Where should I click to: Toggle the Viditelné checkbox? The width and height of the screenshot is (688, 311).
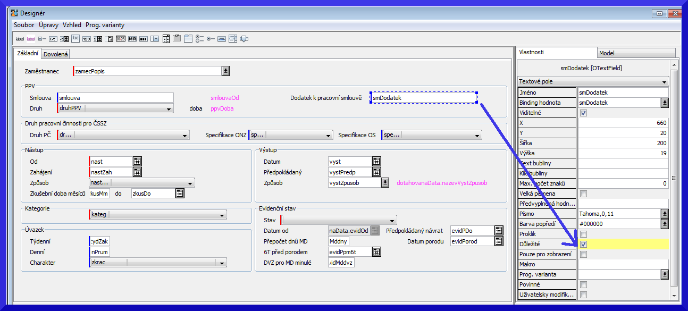[583, 113]
